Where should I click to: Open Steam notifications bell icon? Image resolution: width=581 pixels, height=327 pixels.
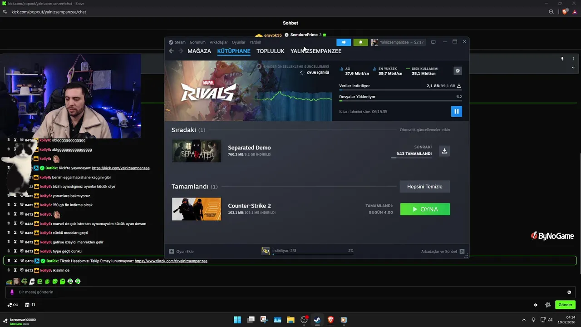point(360,42)
